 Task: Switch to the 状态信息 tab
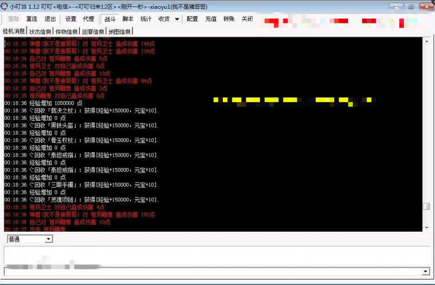(40, 32)
